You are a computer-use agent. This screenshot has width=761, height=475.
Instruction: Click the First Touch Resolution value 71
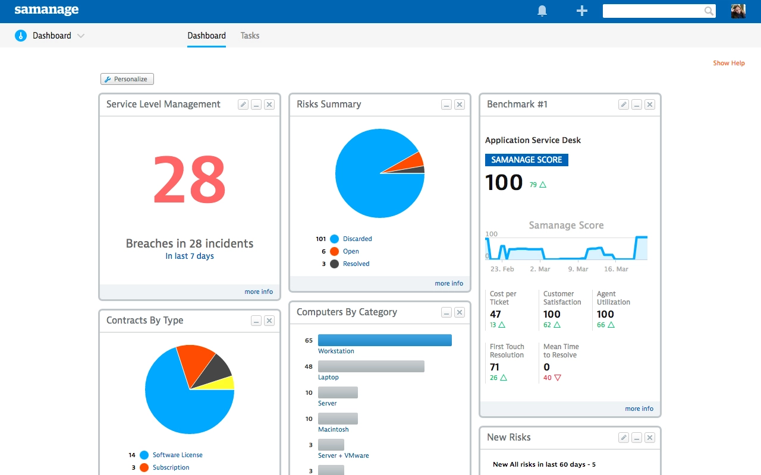(x=495, y=367)
